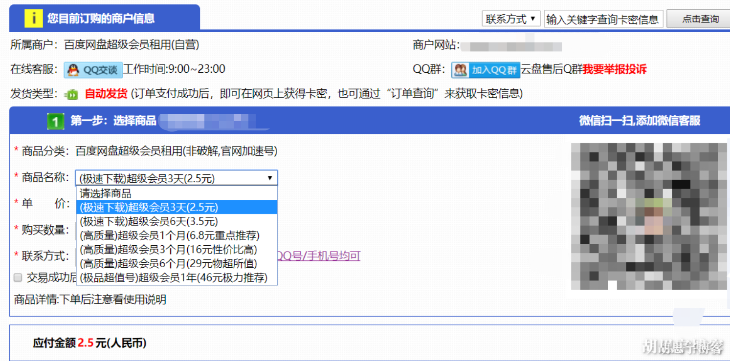Click 您目前订购的商户信息 header tab

pos(104,19)
